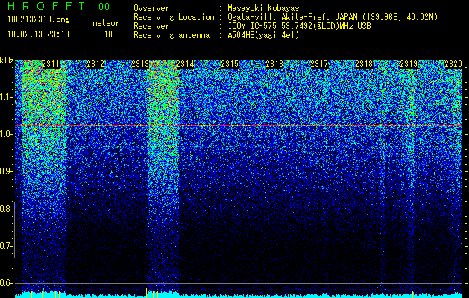Image resolution: width=469 pixels, height=298 pixels.
Task: Click the red horizontal carrier line near 1.0 kHz
Action: tap(239, 126)
